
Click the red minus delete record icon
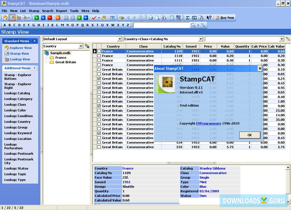(50, 18)
